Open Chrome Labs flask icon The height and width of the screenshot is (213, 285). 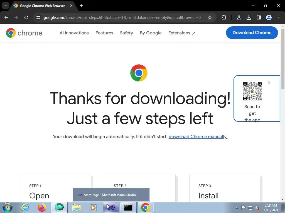coord(239,17)
